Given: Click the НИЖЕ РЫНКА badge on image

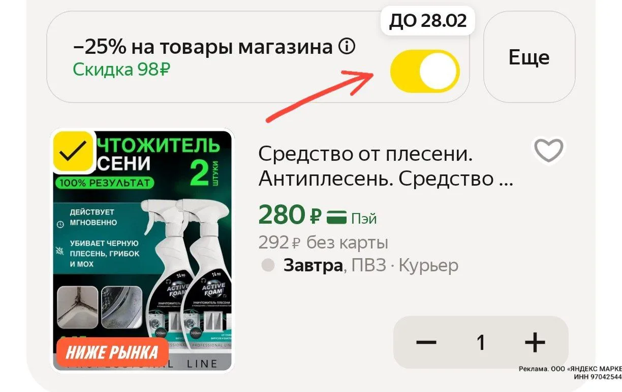Looking at the screenshot, I should click(112, 352).
